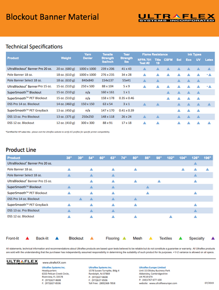Click the 250 x 500 yarn denier cell

click(x=88, y=86)
